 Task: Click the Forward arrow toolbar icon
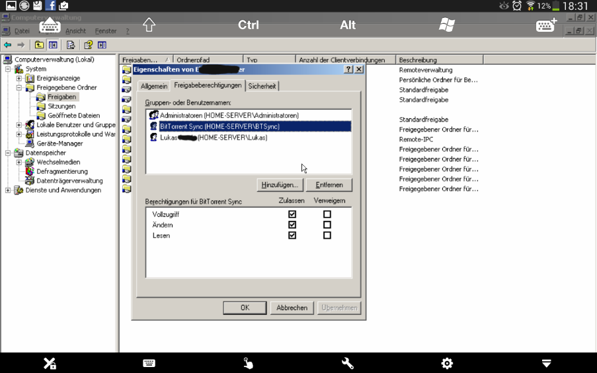pyautogui.click(x=21, y=45)
